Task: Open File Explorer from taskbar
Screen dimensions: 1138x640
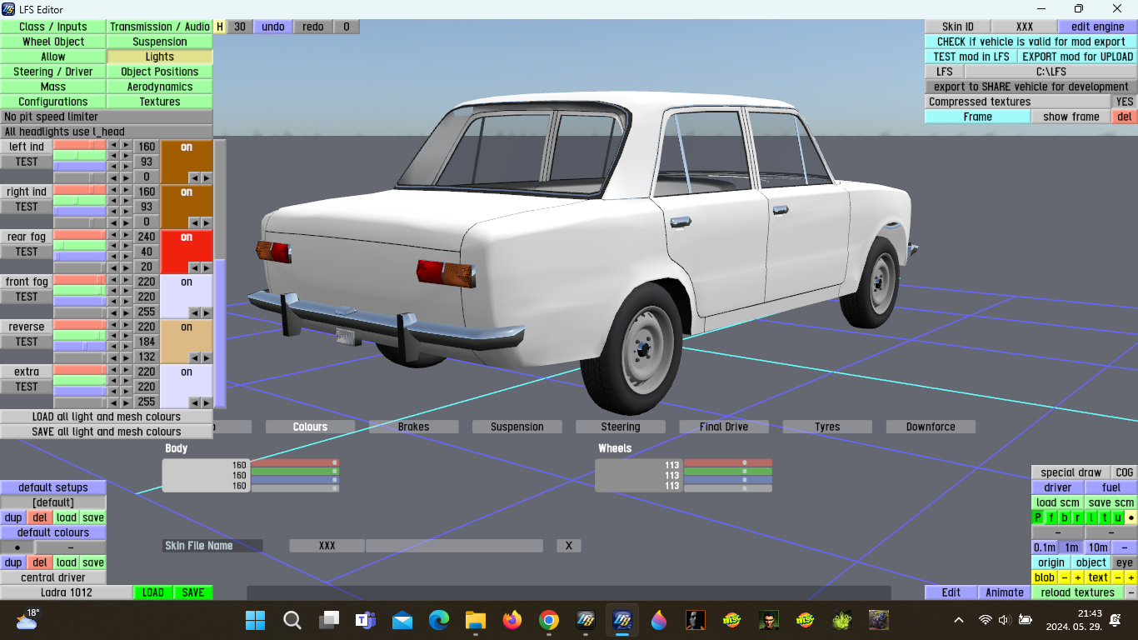Action: (476, 620)
